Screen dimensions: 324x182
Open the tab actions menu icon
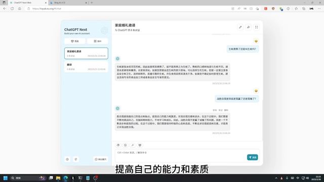[4, 3]
